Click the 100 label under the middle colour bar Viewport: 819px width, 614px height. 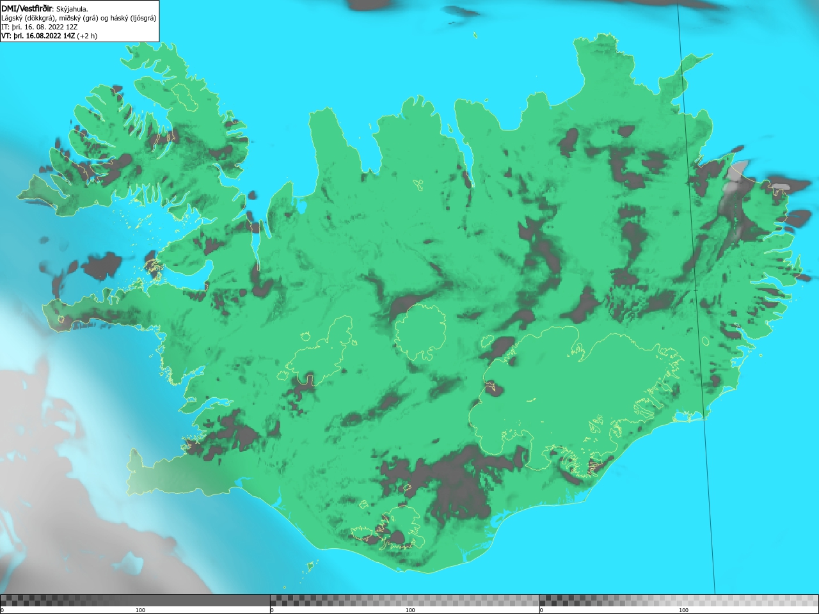pos(410,610)
